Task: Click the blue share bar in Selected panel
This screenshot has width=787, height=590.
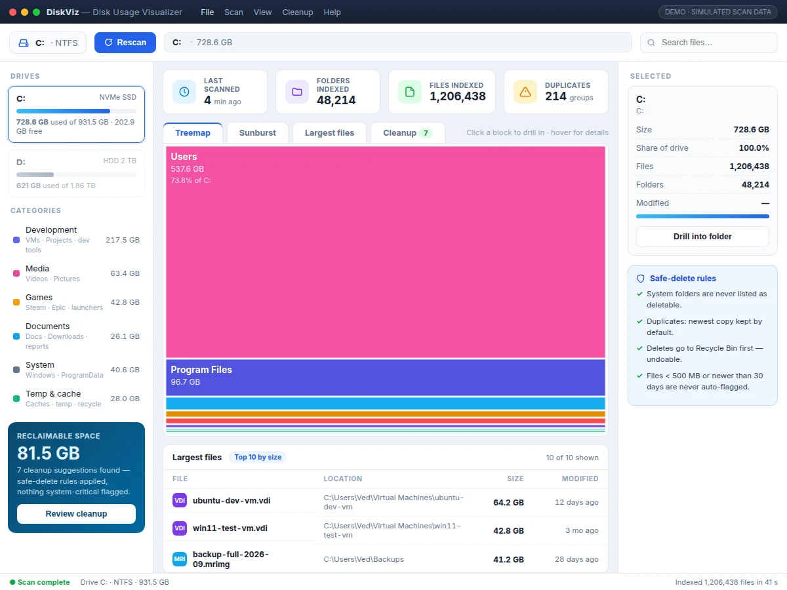Action: 702,216
